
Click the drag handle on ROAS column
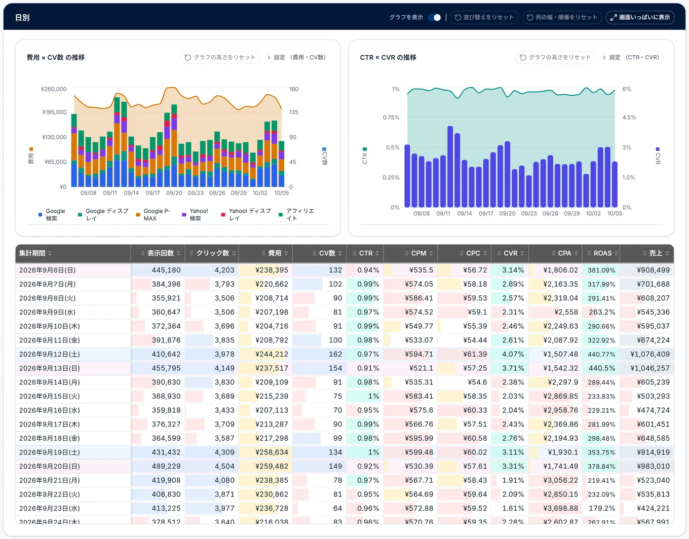(x=589, y=253)
